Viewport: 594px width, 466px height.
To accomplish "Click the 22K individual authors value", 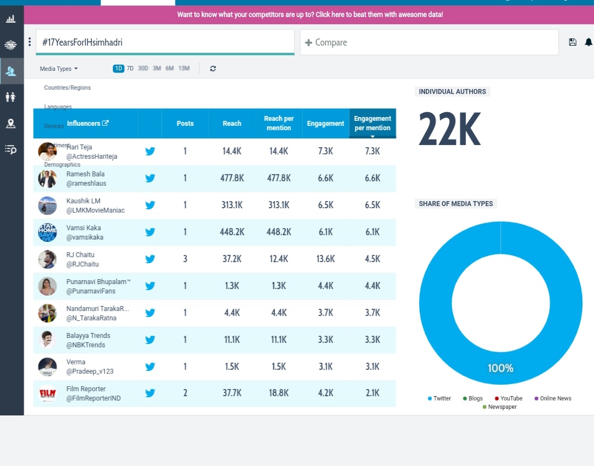I will pyautogui.click(x=450, y=129).
